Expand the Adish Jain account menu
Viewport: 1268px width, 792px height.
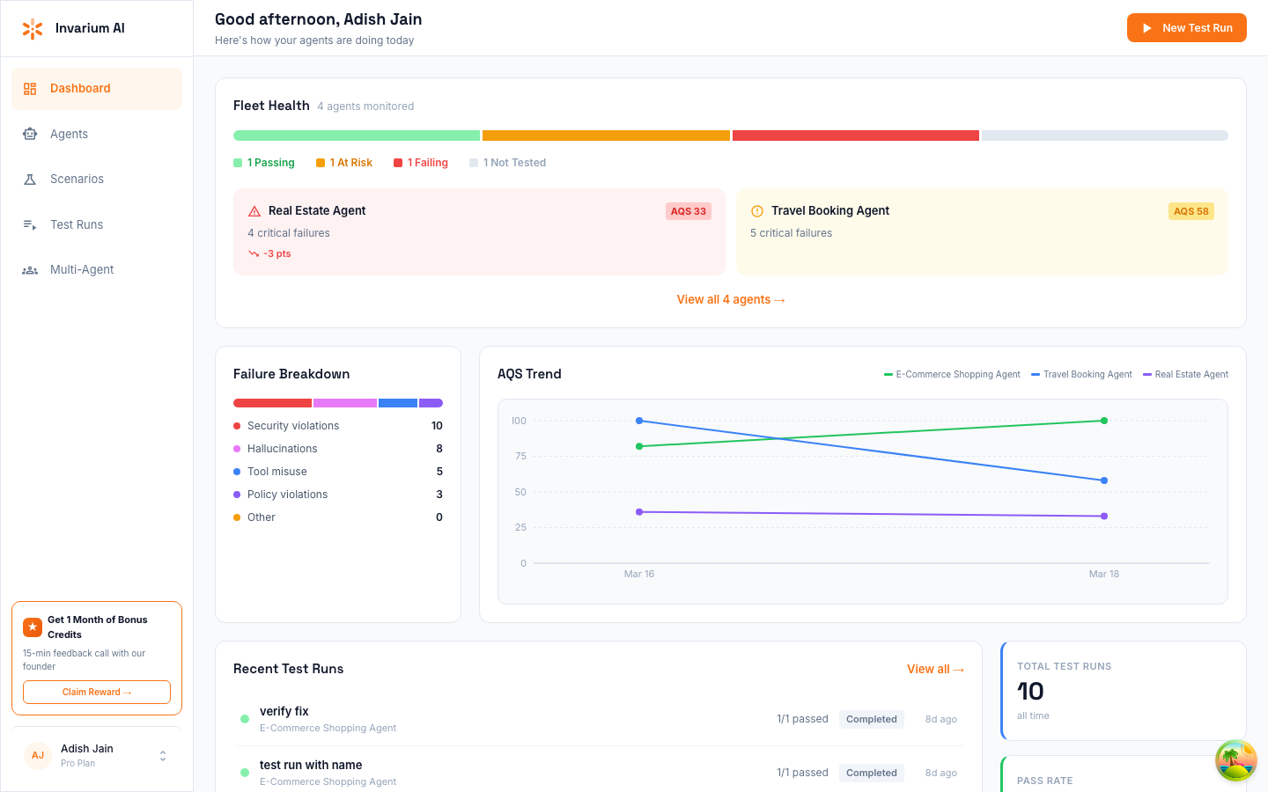(x=162, y=755)
